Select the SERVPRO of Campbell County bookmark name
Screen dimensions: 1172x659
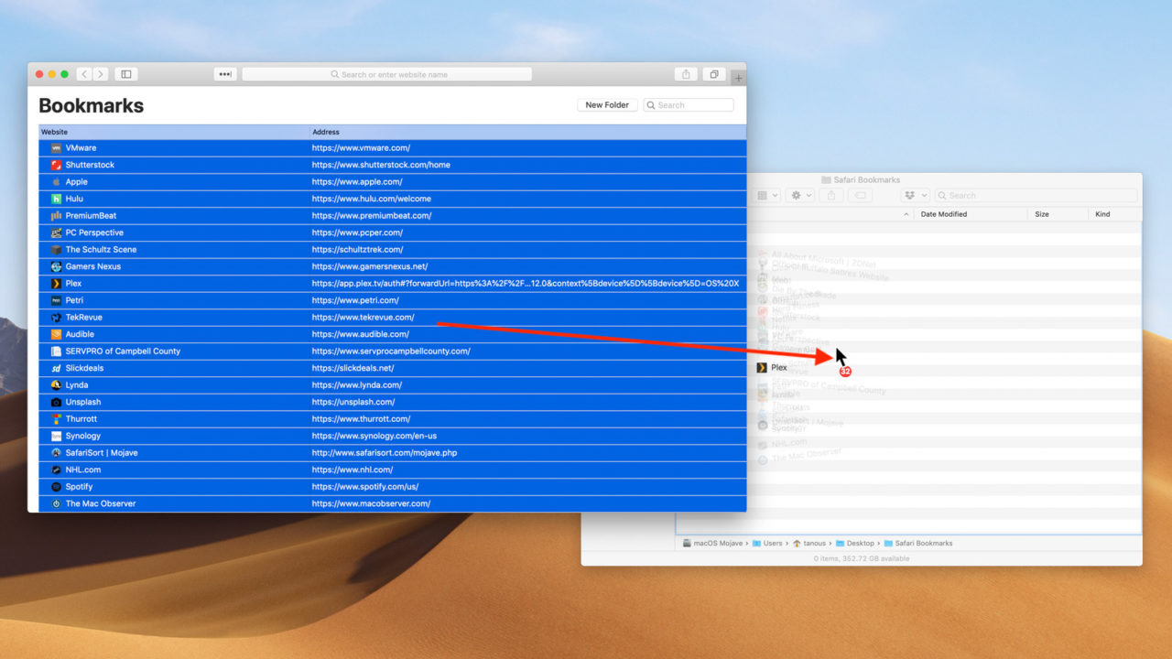coord(123,351)
